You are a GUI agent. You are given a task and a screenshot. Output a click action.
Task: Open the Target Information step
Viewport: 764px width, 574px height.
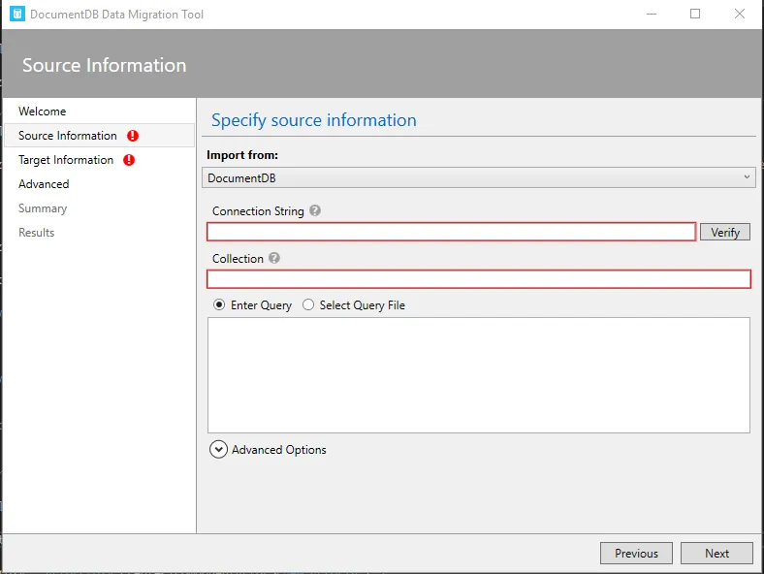pyautogui.click(x=66, y=160)
